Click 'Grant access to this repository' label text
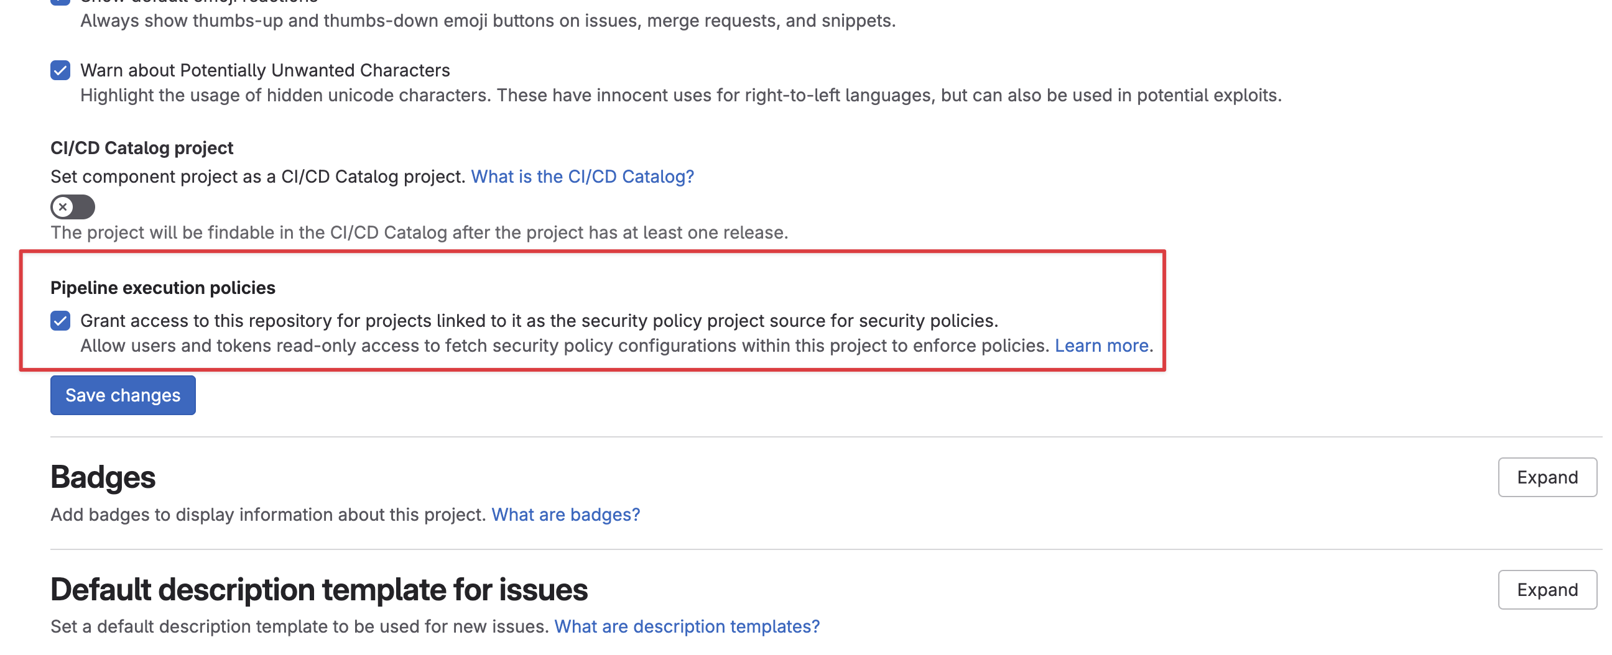The height and width of the screenshot is (655, 1612). point(538,321)
